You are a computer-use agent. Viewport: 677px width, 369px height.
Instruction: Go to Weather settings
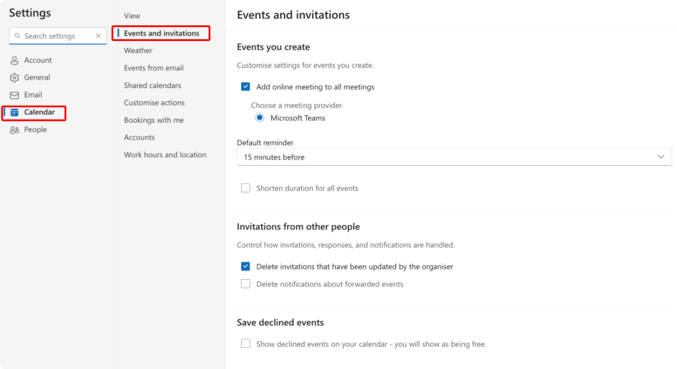(x=138, y=50)
